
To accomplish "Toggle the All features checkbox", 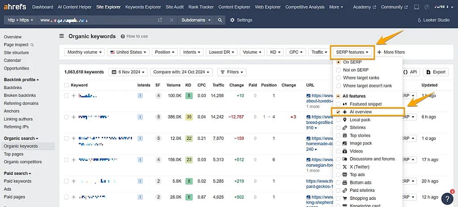I will (x=338, y=96).
